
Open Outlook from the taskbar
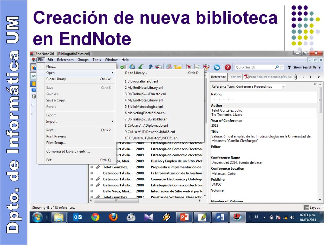[78, 217]
